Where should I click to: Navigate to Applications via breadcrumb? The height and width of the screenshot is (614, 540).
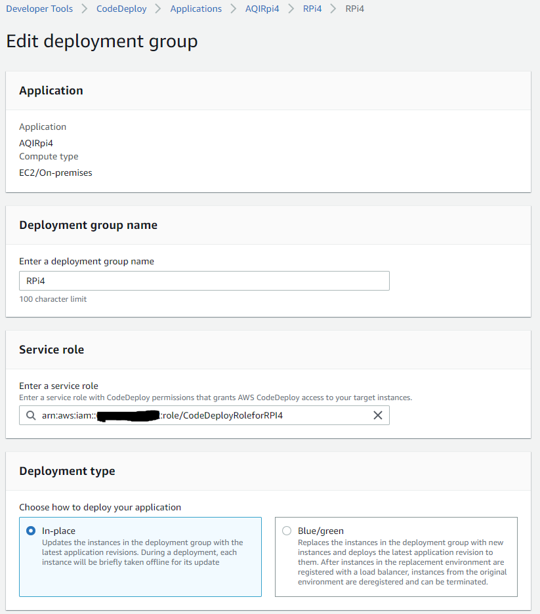pos(196,9)
